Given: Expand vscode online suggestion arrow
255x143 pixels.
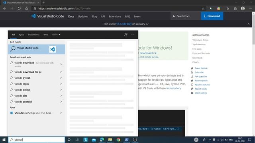Looking at the screenshot, I should pyautogui.click(x=61, y=90).
